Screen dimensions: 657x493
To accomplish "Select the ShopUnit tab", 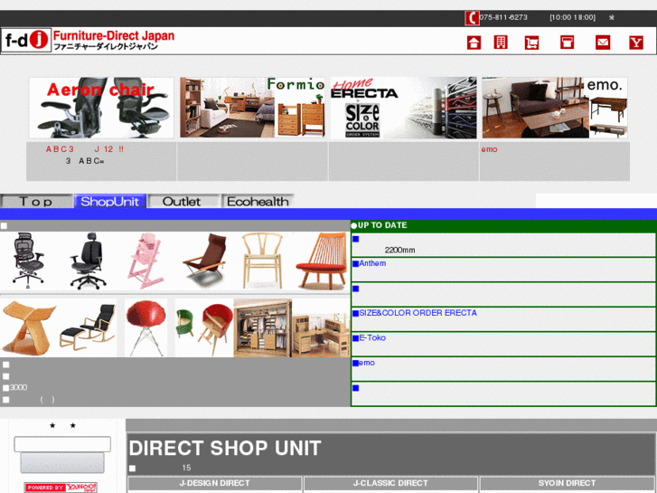I will point(109,202).
